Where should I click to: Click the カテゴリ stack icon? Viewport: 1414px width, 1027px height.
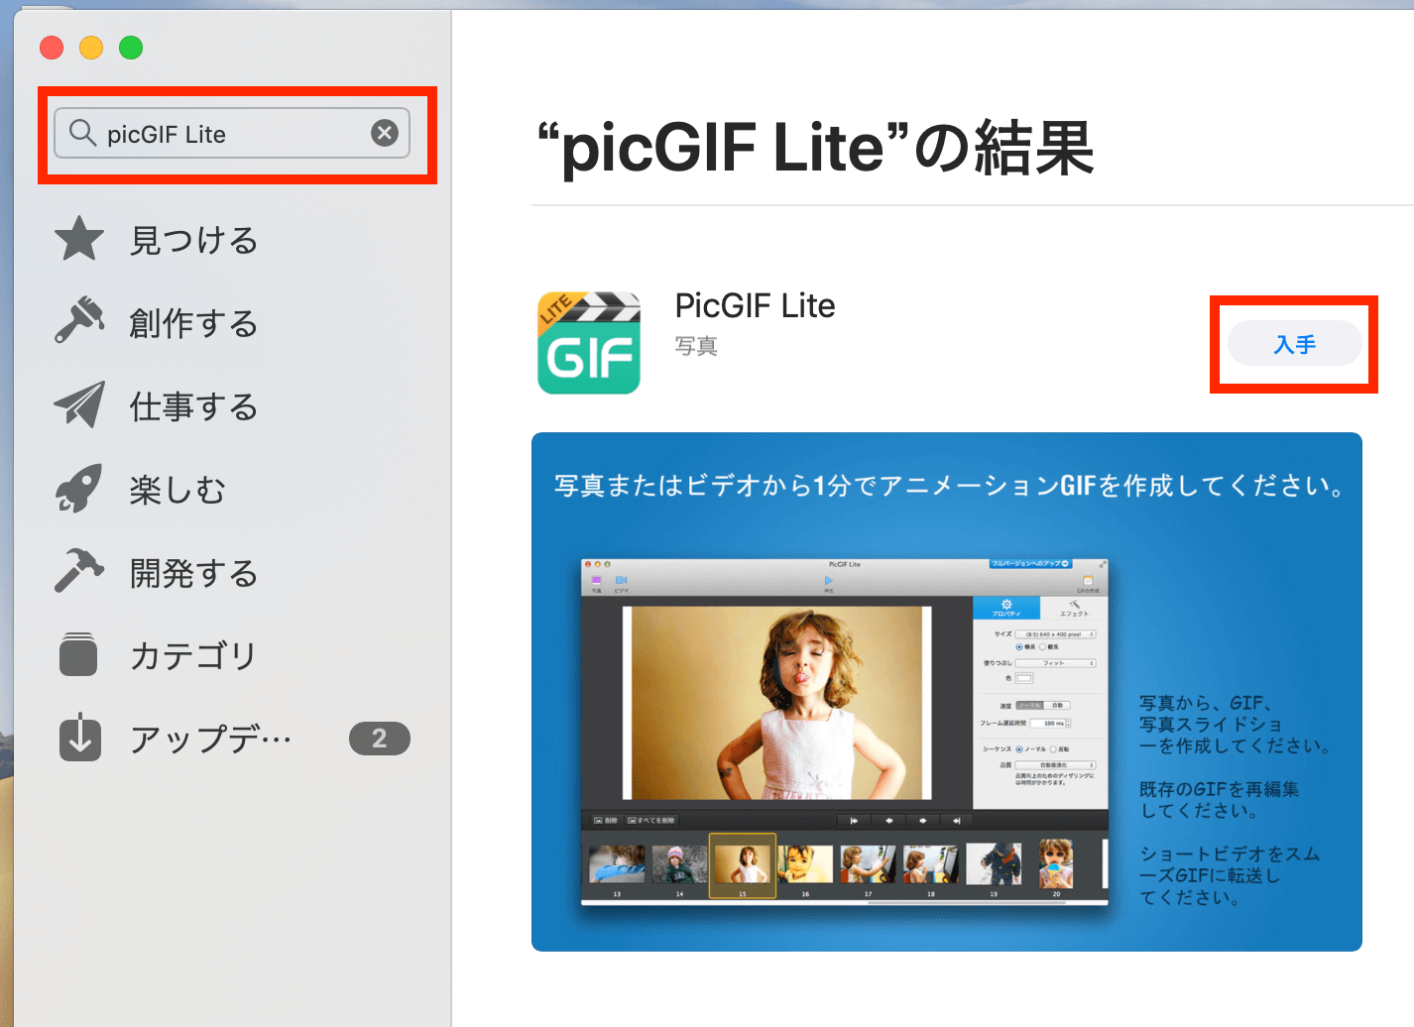[x=78, y=654]
